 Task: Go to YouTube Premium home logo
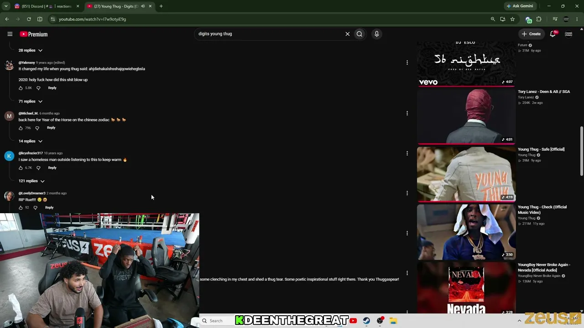coord(34,34)
